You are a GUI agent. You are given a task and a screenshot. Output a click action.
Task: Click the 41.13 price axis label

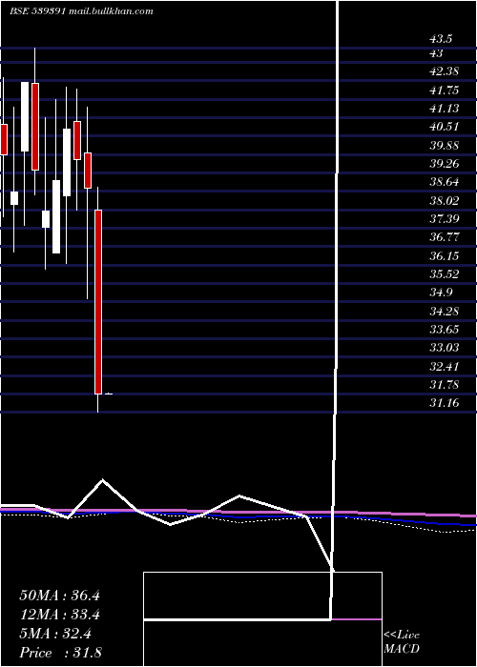pyautogui.click(x=445, y=109)
